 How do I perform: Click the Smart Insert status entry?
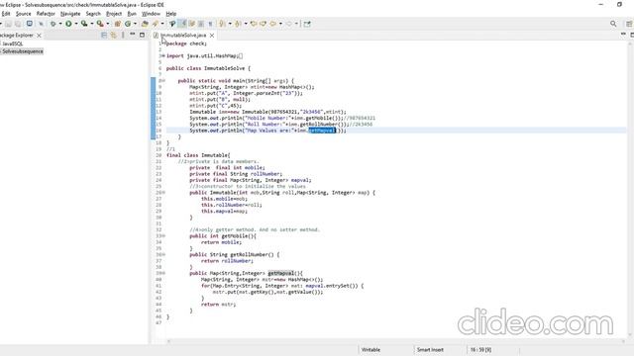pos(430,349)
